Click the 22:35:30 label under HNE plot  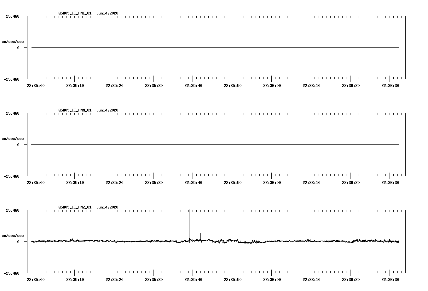coord(154,85)
